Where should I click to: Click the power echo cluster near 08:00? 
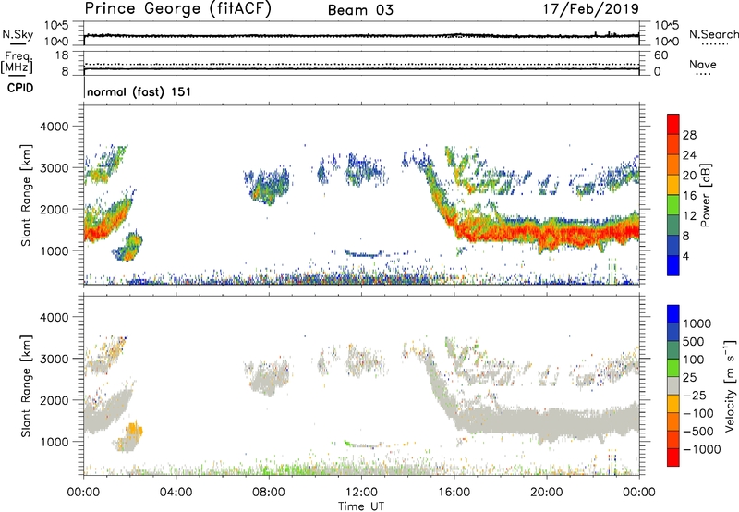[269, 185]
